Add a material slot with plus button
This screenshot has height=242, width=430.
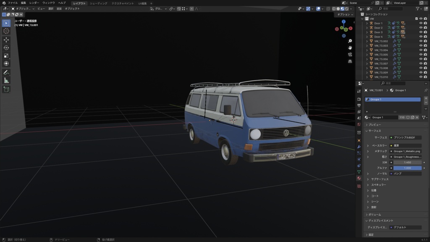[426, 98]
